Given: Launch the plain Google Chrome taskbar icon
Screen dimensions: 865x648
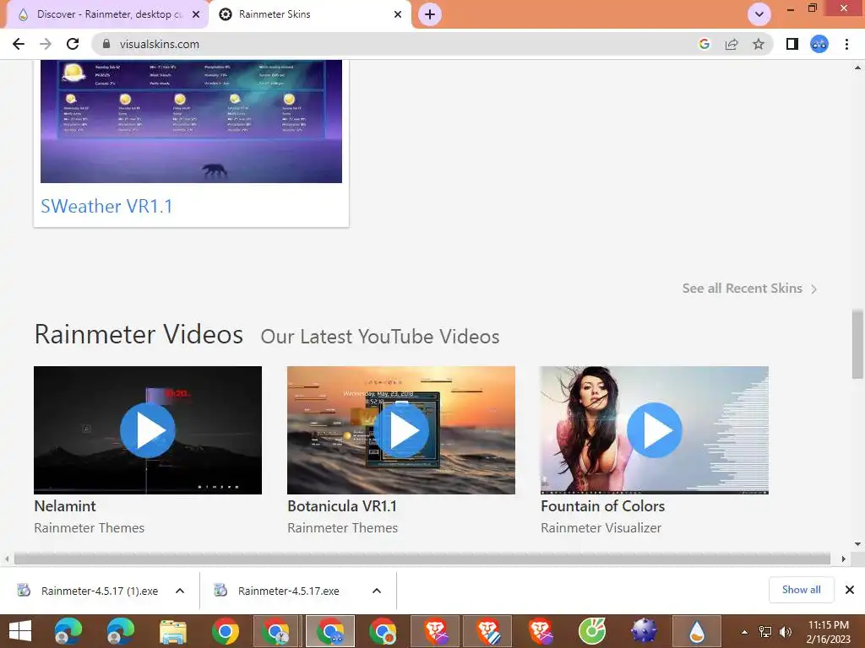Looking at the screenshot, I should [x=225, y=631].
